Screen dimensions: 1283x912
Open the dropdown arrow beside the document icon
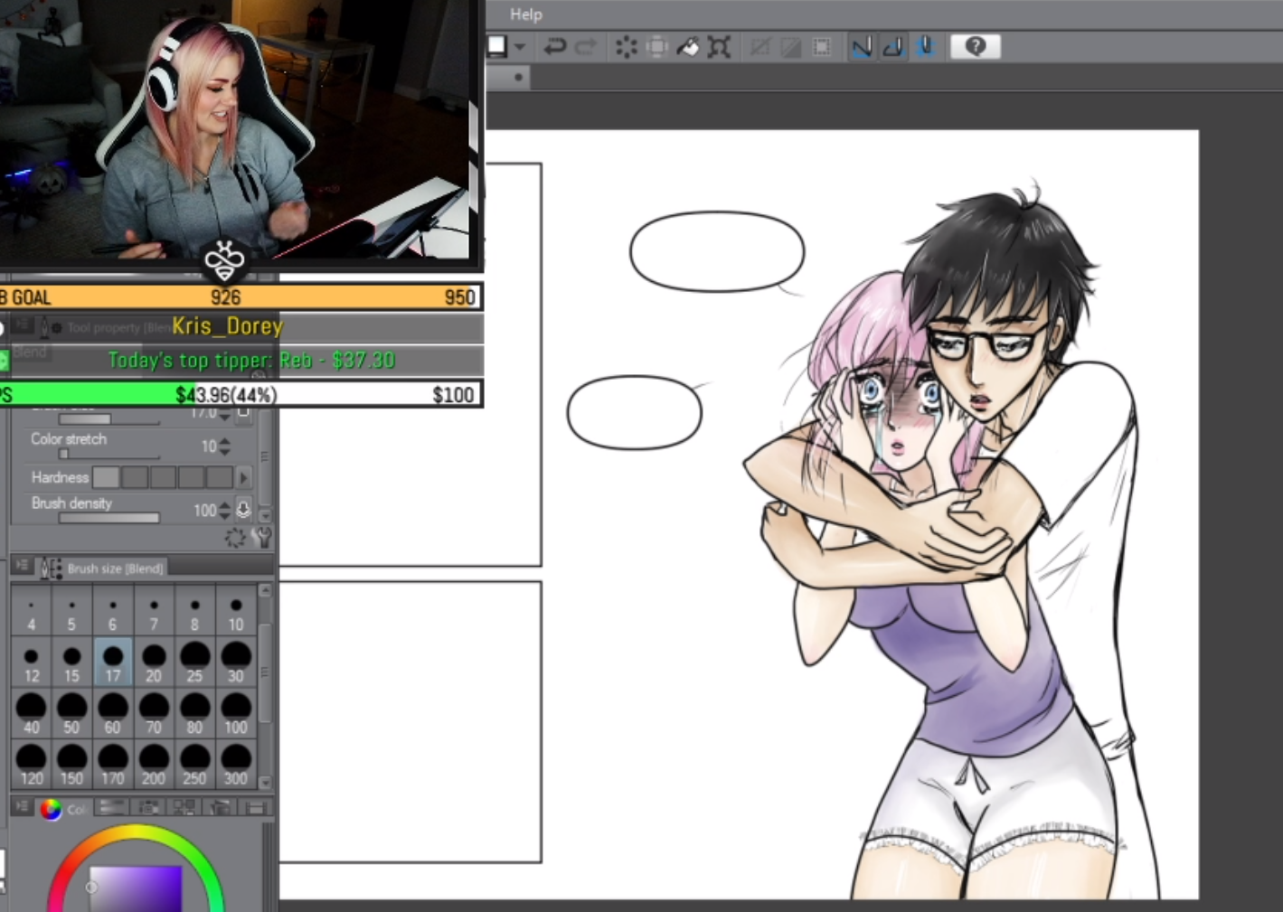pyautogui.click(x=520, y=47)
